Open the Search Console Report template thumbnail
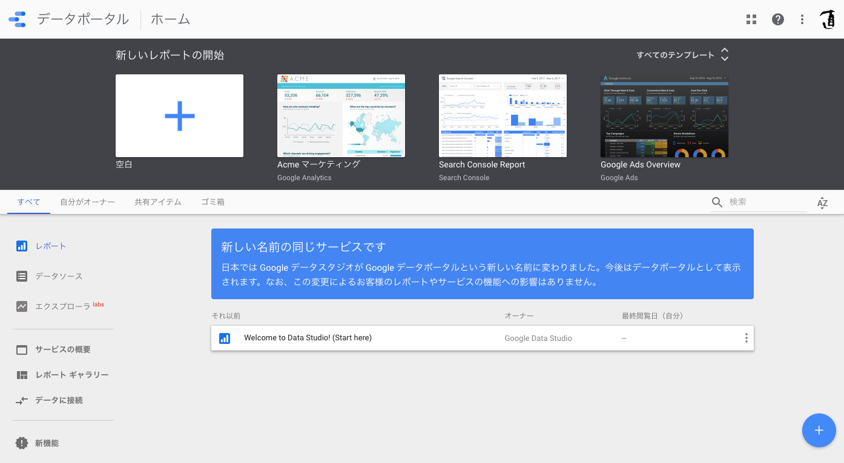 [503, 115]
